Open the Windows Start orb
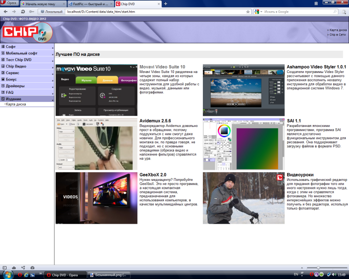 coord(7,275)
